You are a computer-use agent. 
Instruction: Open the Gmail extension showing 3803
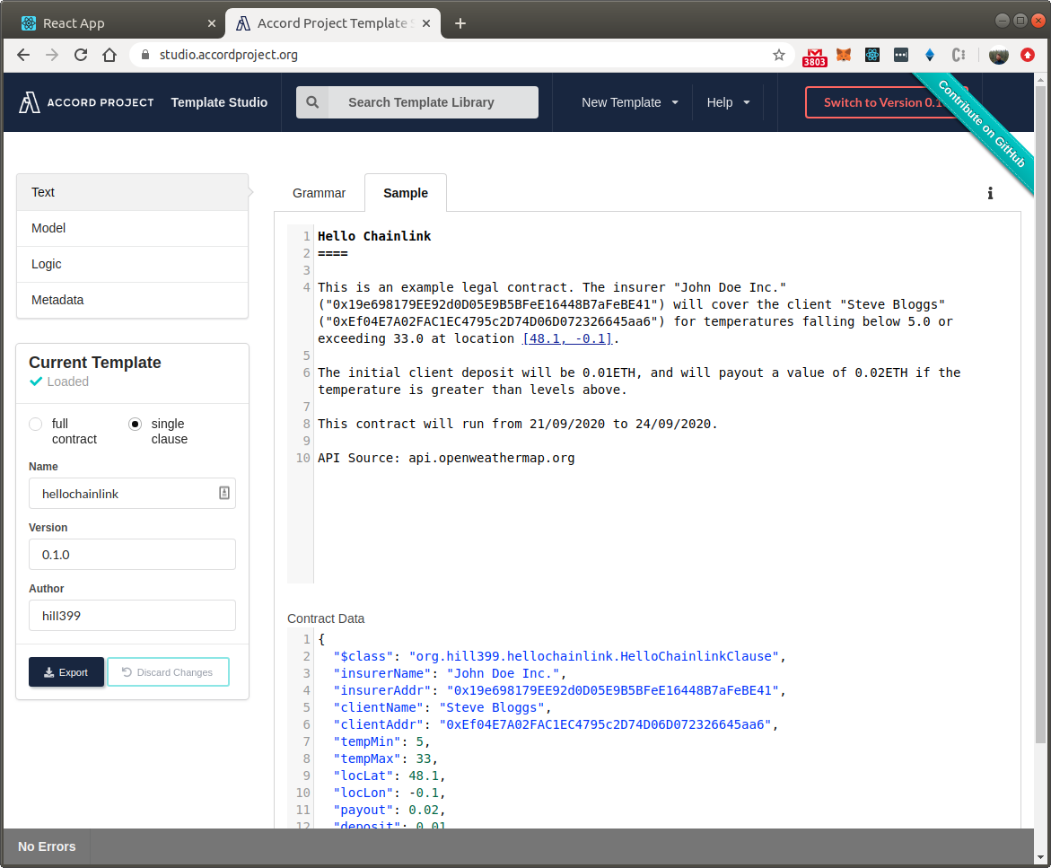click(x=814, y=57)
